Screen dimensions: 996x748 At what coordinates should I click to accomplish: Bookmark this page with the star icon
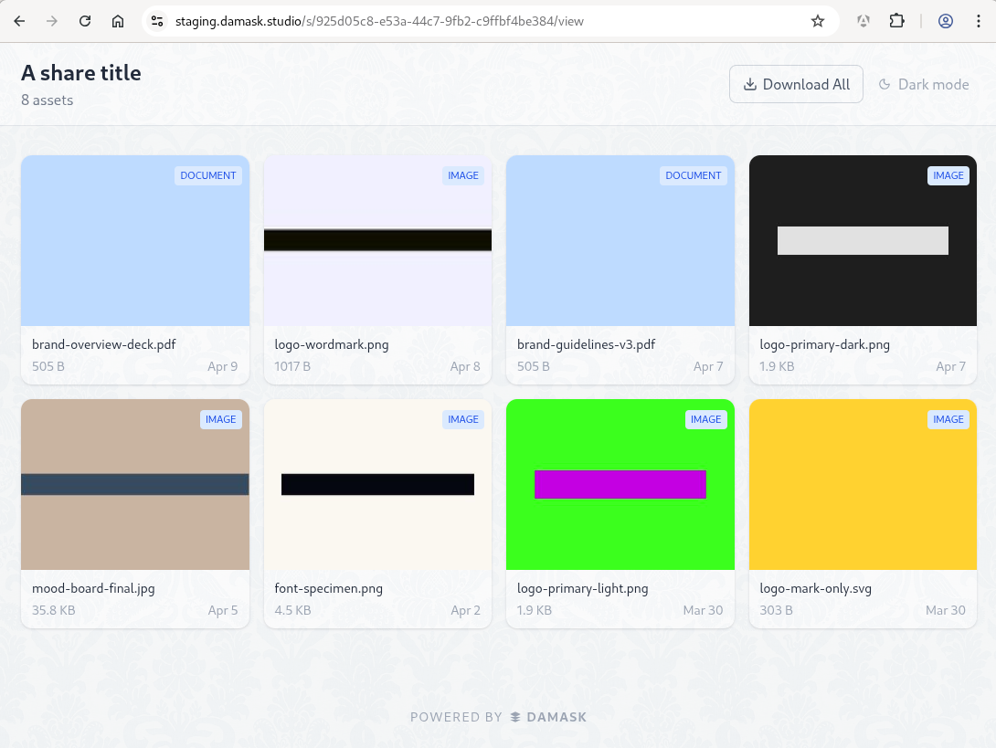click(x=818, y=21)
